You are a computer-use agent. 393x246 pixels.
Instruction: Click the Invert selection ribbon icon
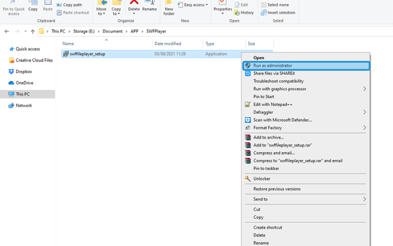(263, 13)
